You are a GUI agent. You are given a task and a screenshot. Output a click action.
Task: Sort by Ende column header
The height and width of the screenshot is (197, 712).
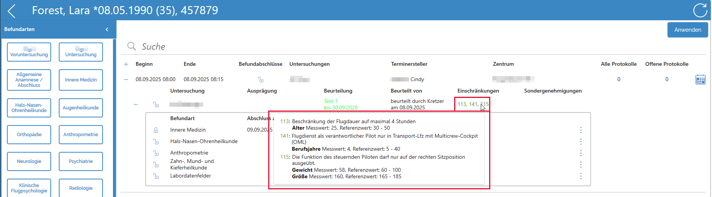coord(189,64)
